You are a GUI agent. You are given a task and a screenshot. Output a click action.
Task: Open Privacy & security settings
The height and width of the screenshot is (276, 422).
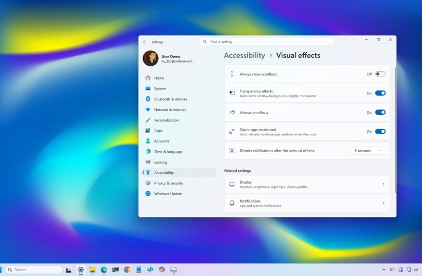pyautogui.click(x=179, y=183)
